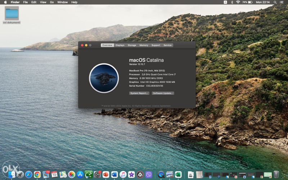Open the Go menu
Image resolution: width=288 pixels, height=180 pixels.
coord(52,2)
